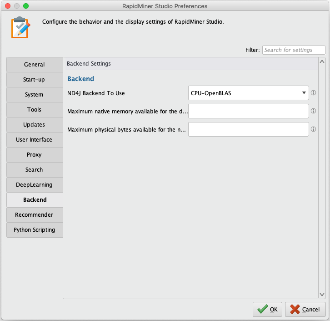Click the Filter search settings field
The height and width of the screenshot is (321, 330).
(x=294, y=50)
